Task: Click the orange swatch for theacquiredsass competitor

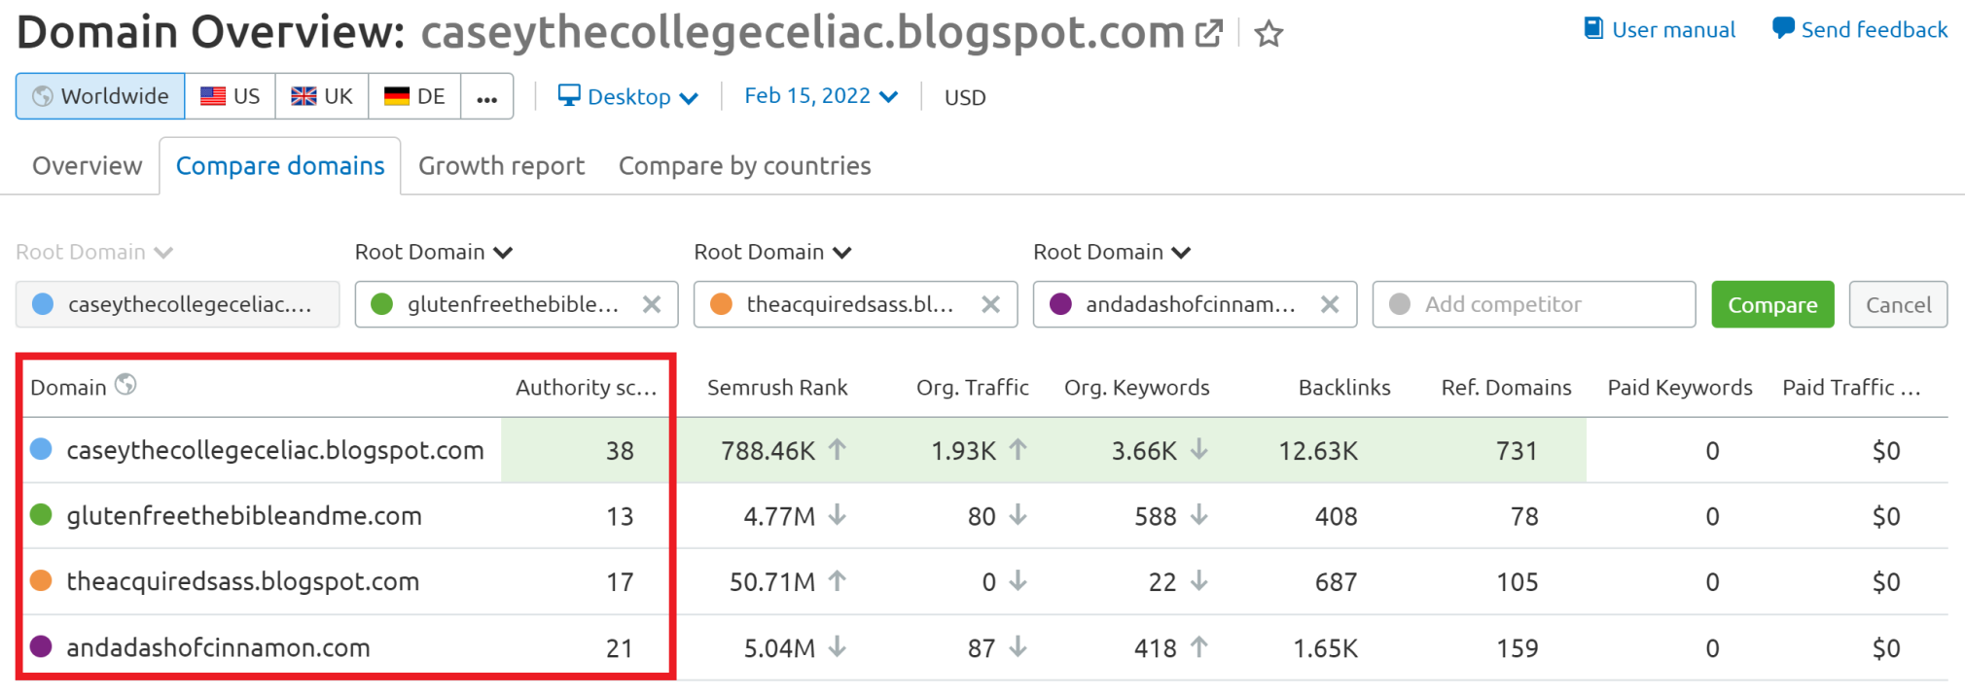Action: point(721,304)
